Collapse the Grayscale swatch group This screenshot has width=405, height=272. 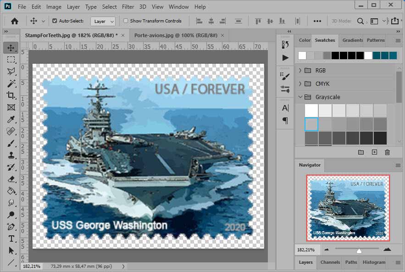coord(300,97)
